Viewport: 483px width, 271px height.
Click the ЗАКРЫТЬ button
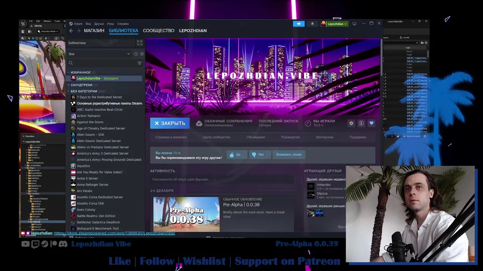tap(170, 123)
